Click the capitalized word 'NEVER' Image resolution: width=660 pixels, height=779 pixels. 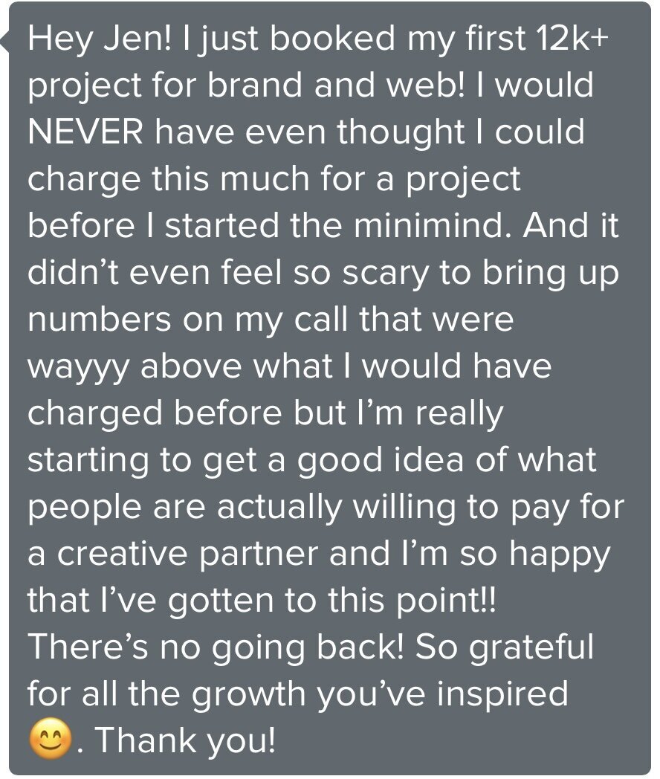click(x=85, y=132)
